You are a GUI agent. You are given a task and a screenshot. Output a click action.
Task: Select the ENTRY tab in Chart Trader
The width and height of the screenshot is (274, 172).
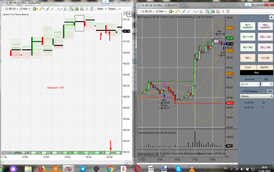point(265,67)
